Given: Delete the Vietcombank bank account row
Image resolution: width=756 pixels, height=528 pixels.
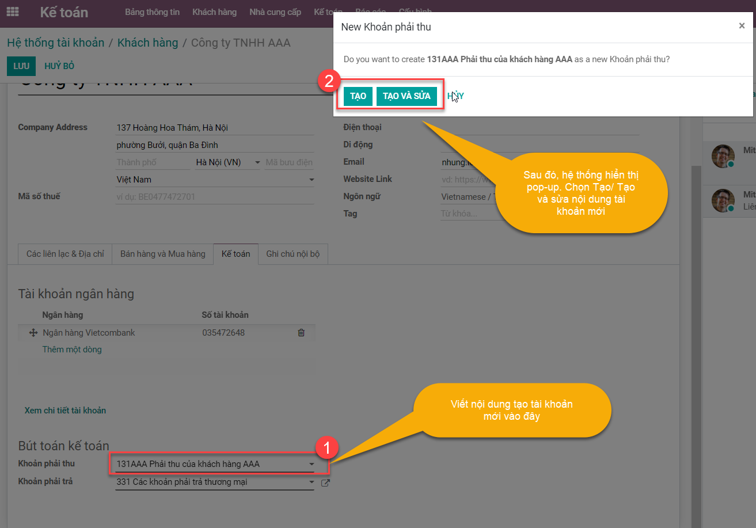Looking at the screenshot, I should (301, 333).
